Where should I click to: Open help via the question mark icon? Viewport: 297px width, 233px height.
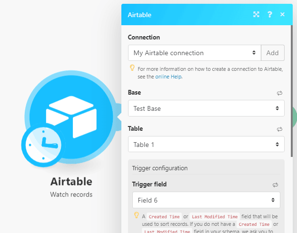(270, 14)
